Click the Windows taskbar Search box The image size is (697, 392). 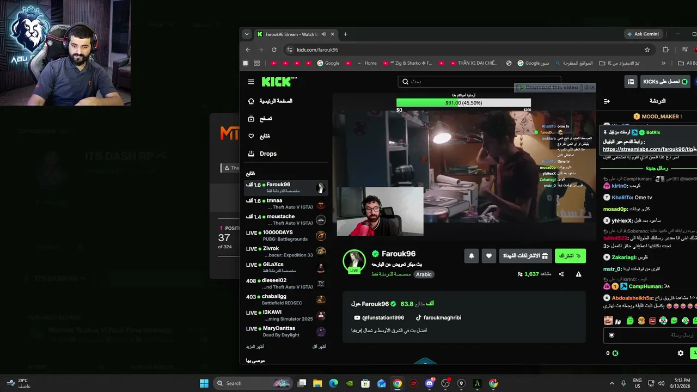point(253,383)
